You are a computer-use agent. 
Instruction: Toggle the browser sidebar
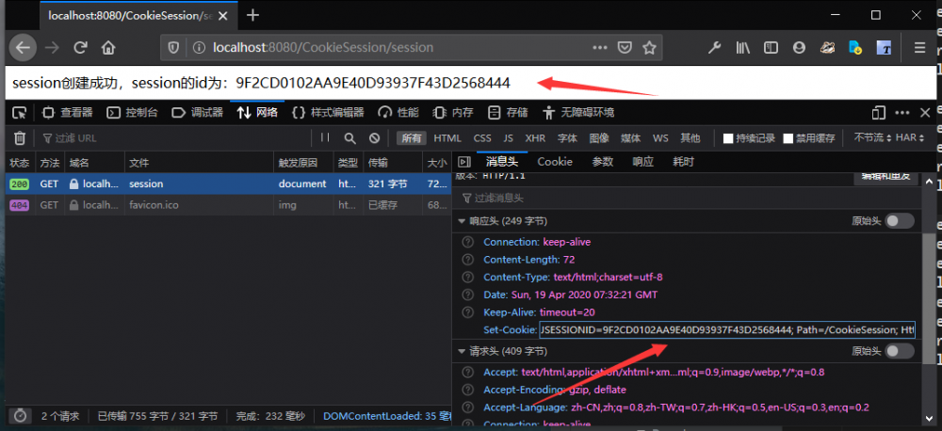pyautogui.click(x=771, y=47)
